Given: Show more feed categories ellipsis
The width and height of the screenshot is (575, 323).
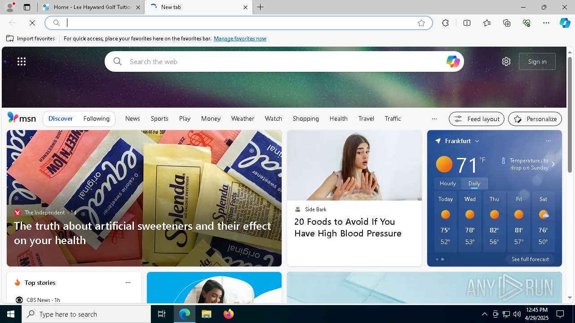Looking at the screenshot, I should (434, 119).
